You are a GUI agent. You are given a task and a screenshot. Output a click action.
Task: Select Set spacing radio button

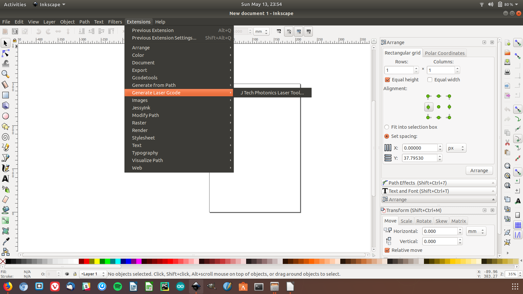pos(387,136)
